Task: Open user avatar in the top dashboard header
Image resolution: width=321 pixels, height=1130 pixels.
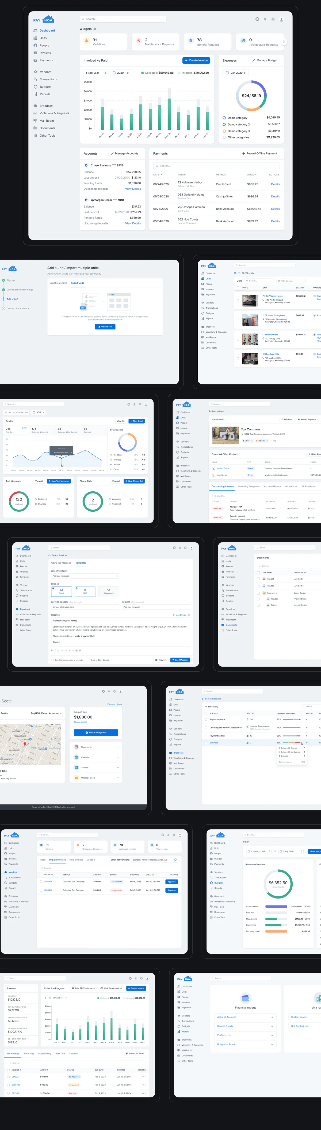Action: (x=281, y=19)
